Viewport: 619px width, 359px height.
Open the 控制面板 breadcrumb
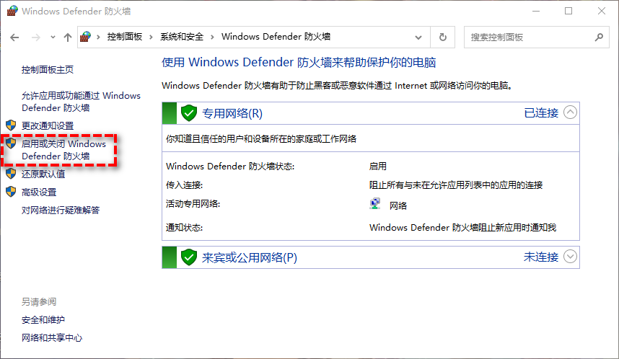125,37
